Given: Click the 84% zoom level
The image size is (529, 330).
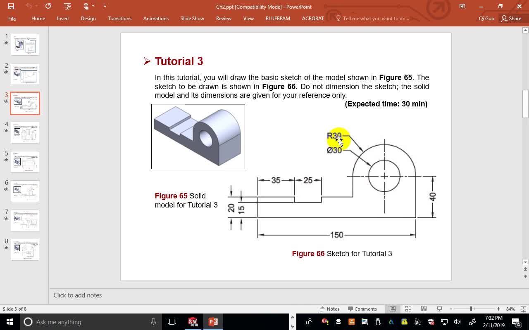Looking at the screenshot, I should point(510,309).
